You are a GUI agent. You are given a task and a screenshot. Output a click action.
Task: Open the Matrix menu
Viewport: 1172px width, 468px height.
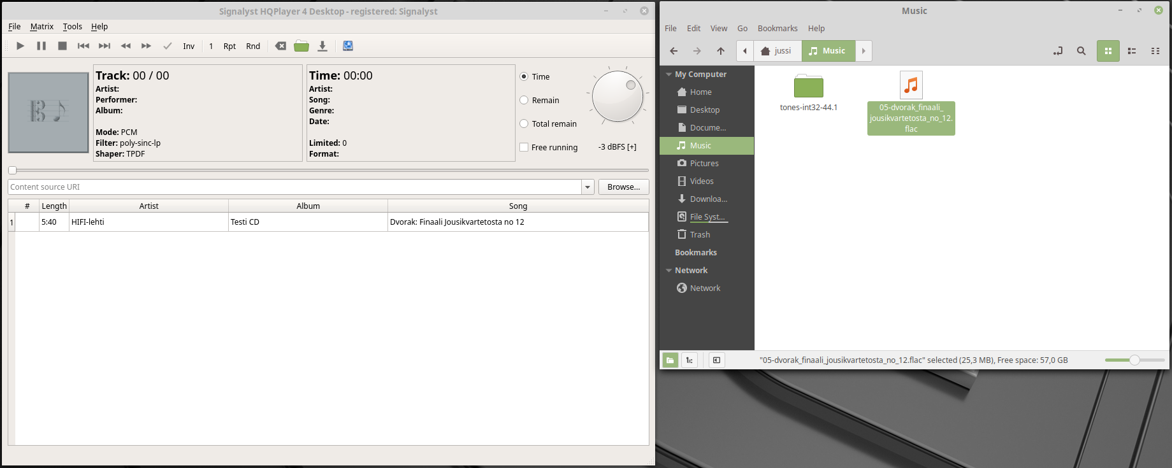[41, 27]
